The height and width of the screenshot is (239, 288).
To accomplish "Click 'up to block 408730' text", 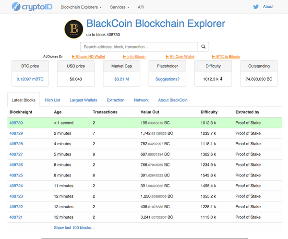I will pyautogui.click(x=103, y=35).
